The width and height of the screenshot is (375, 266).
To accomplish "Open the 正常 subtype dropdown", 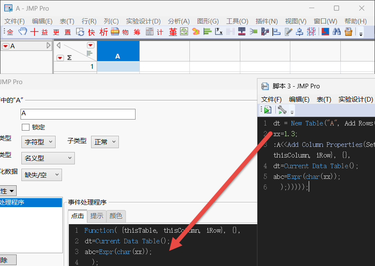I will (105, 142).
